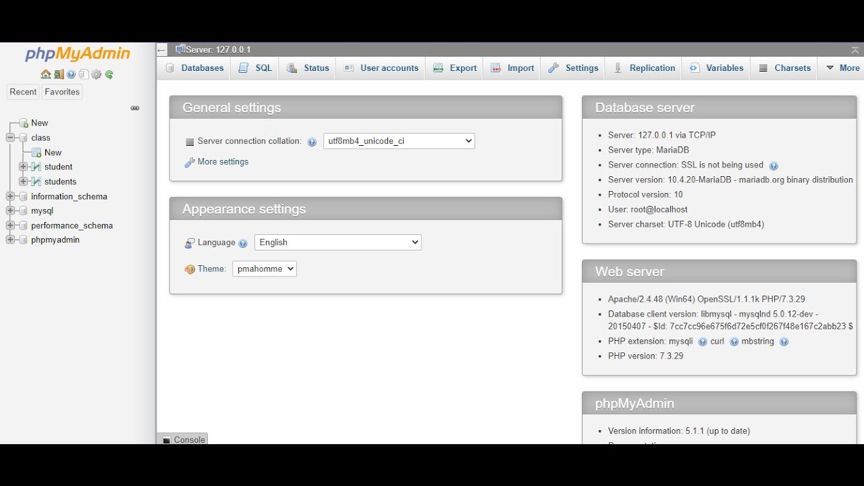Click the help icon after curl extension
Image resolution: width=864 pixels, height=486 pixels.
coord(734,342)
